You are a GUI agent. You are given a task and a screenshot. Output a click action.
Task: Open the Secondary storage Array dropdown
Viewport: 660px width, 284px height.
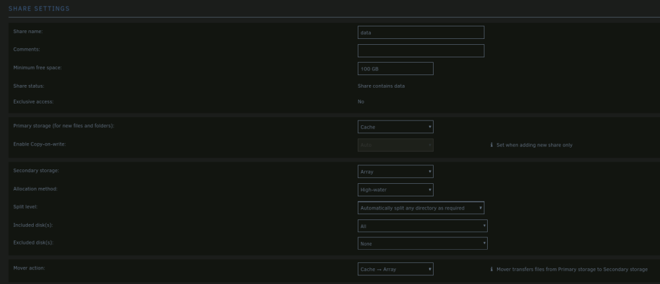coord(395,171)
